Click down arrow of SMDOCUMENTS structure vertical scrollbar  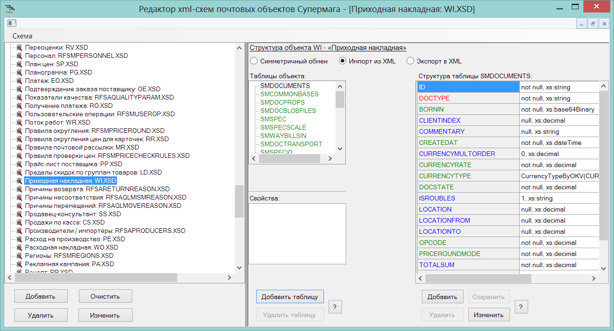[604, 269]
